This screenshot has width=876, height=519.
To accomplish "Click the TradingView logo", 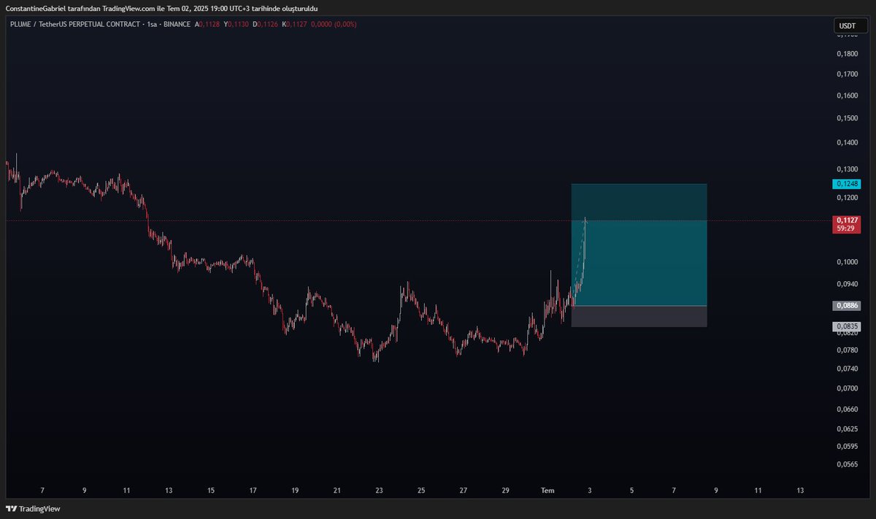I will click(33, 509).
